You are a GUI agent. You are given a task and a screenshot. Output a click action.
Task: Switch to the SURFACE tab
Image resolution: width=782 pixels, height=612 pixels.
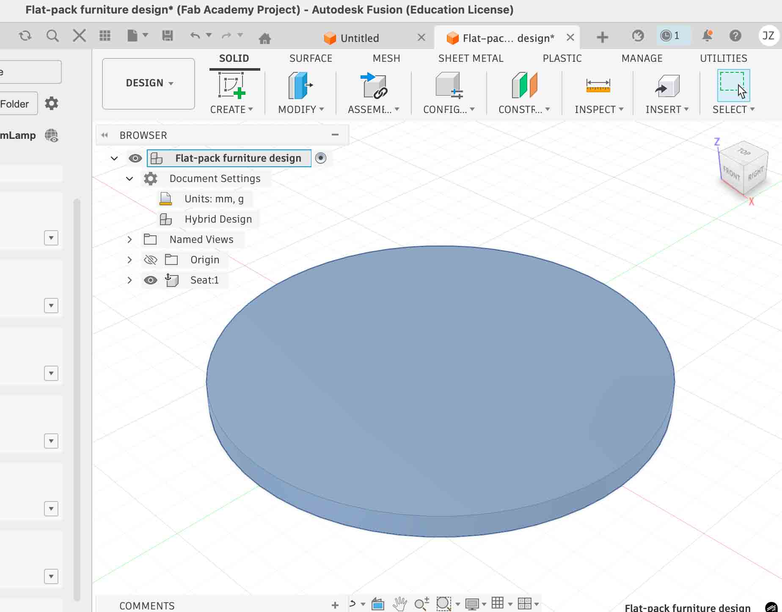click(311, 58)
